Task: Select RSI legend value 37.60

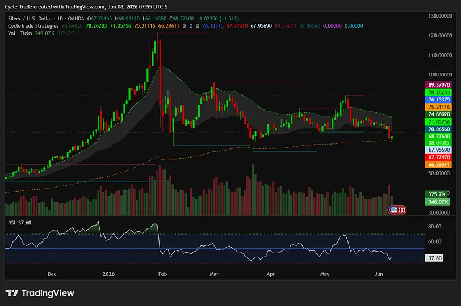Action: pos(25,223)
